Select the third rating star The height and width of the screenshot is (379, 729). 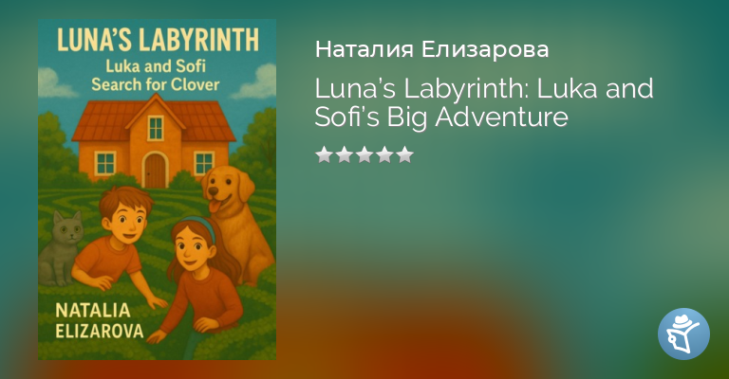tap(364, 154)
